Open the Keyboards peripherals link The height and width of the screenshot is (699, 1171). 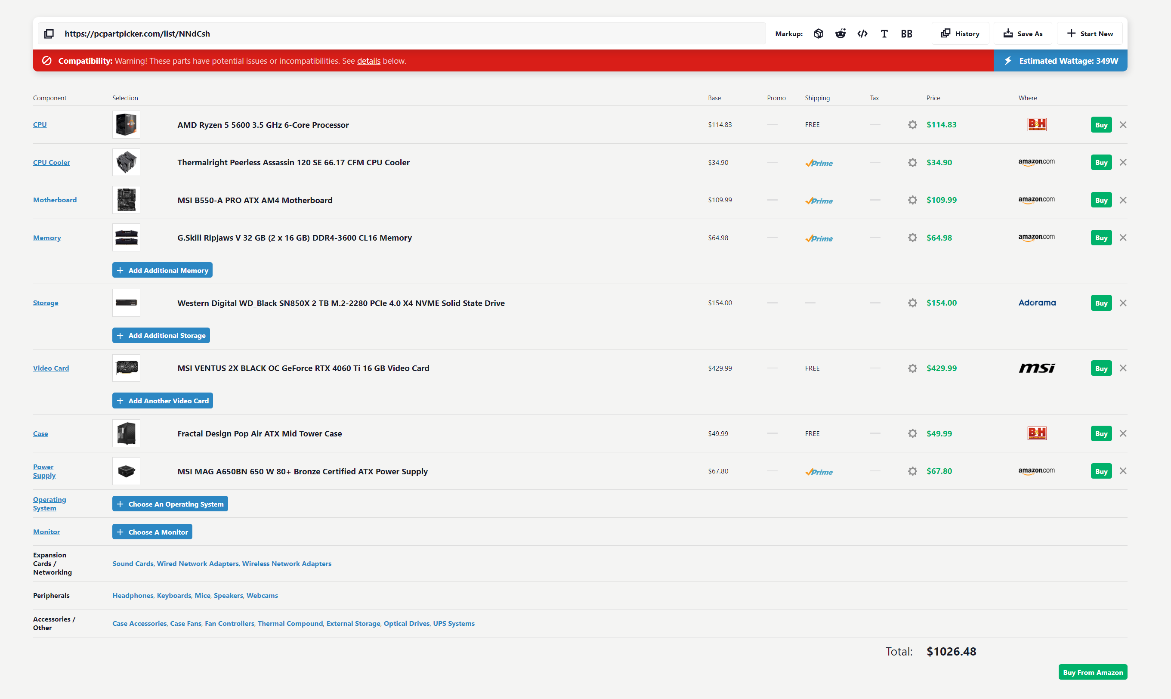[174, 596]
